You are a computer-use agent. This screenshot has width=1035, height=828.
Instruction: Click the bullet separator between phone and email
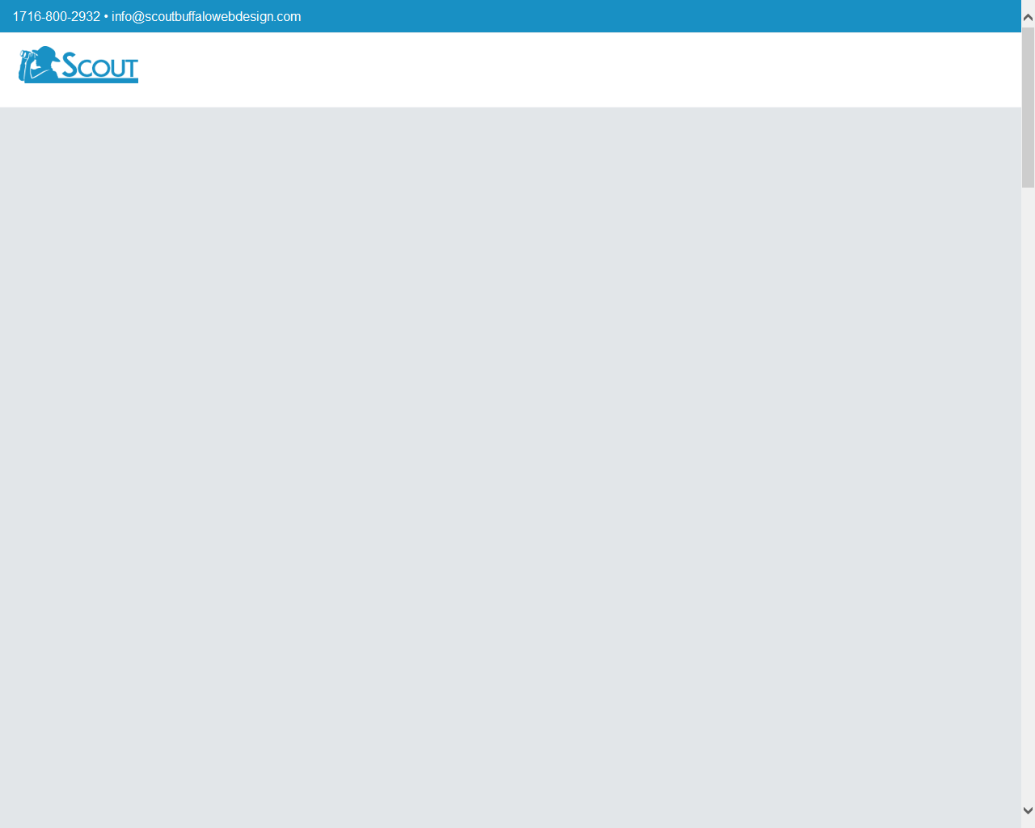[106, 16]
